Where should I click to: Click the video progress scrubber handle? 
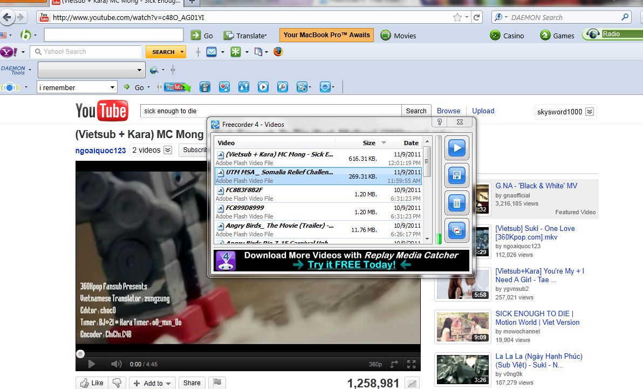click(80, 354)
